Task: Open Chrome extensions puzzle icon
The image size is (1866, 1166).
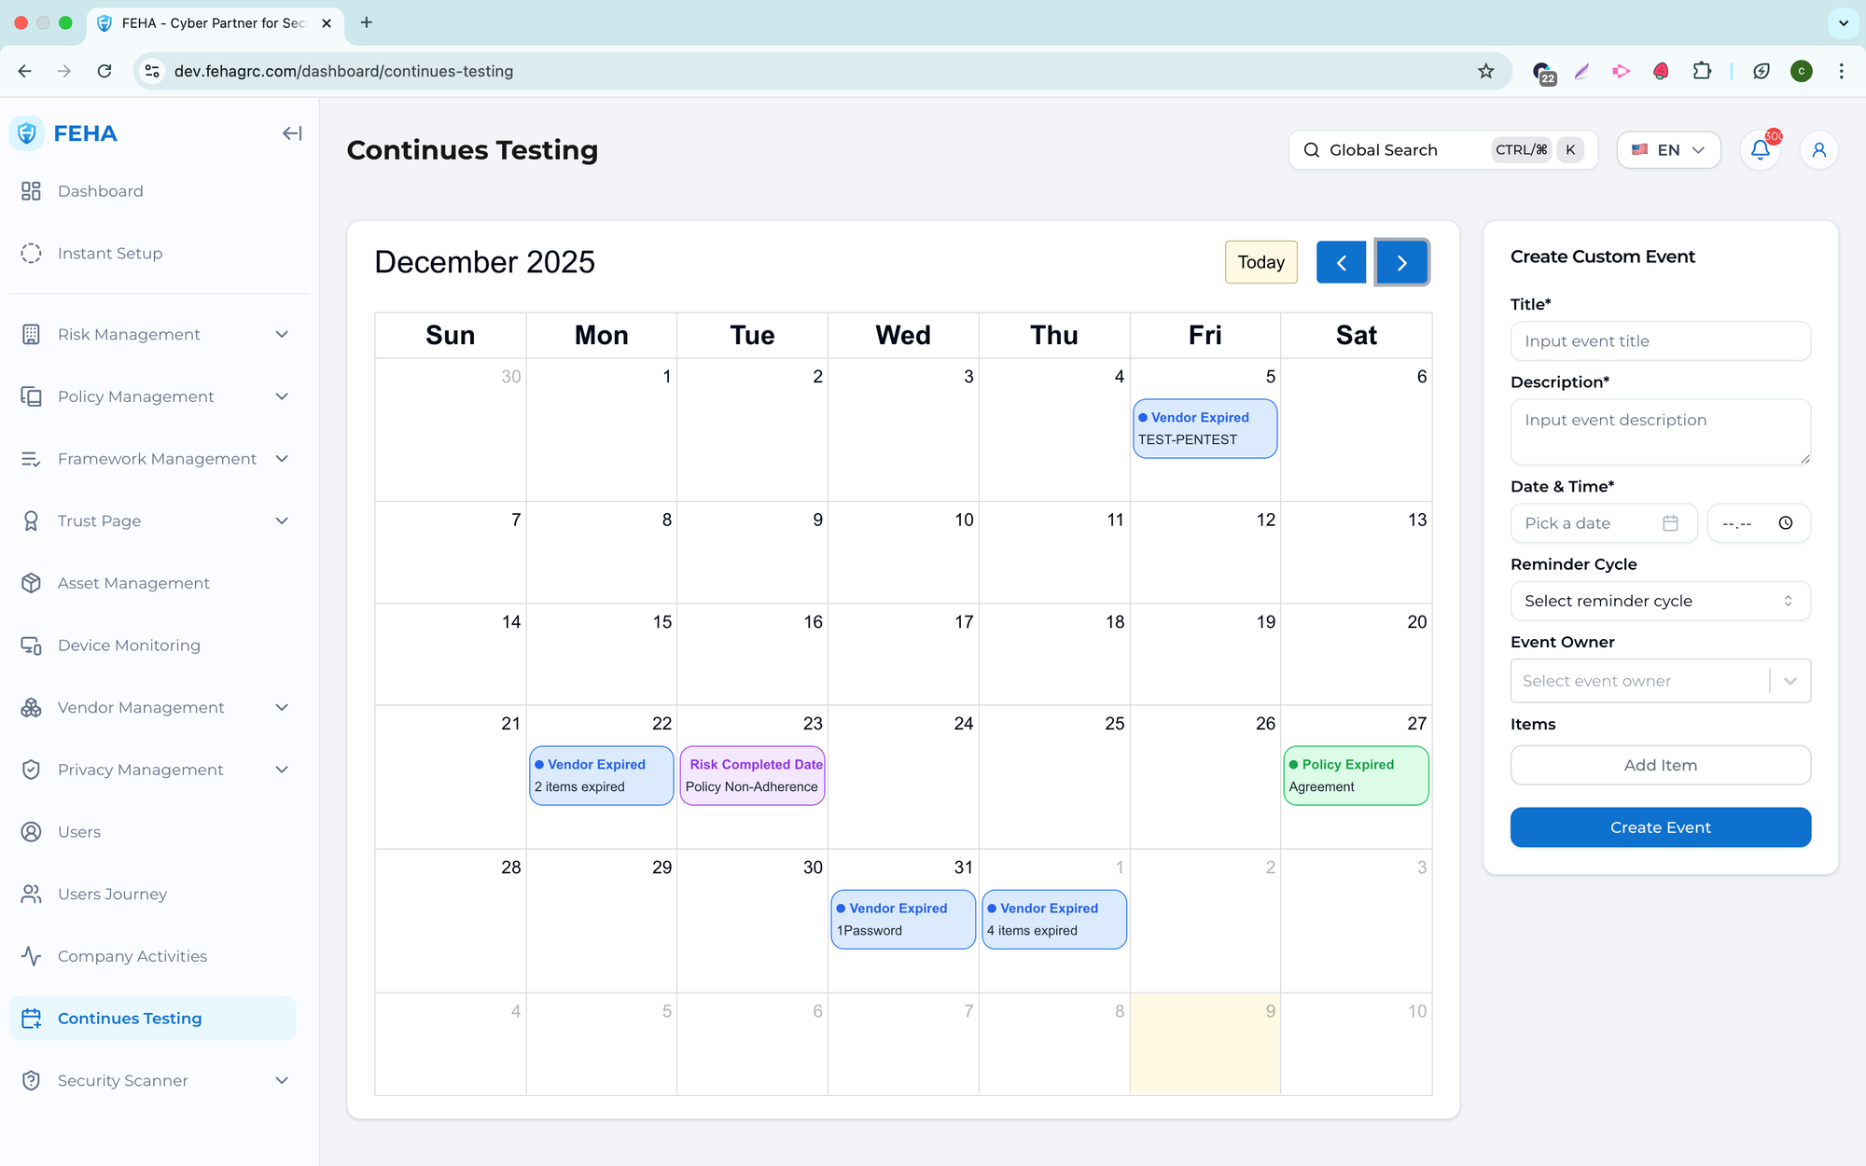Action: pyautogui.click(x=1702, y=71)
